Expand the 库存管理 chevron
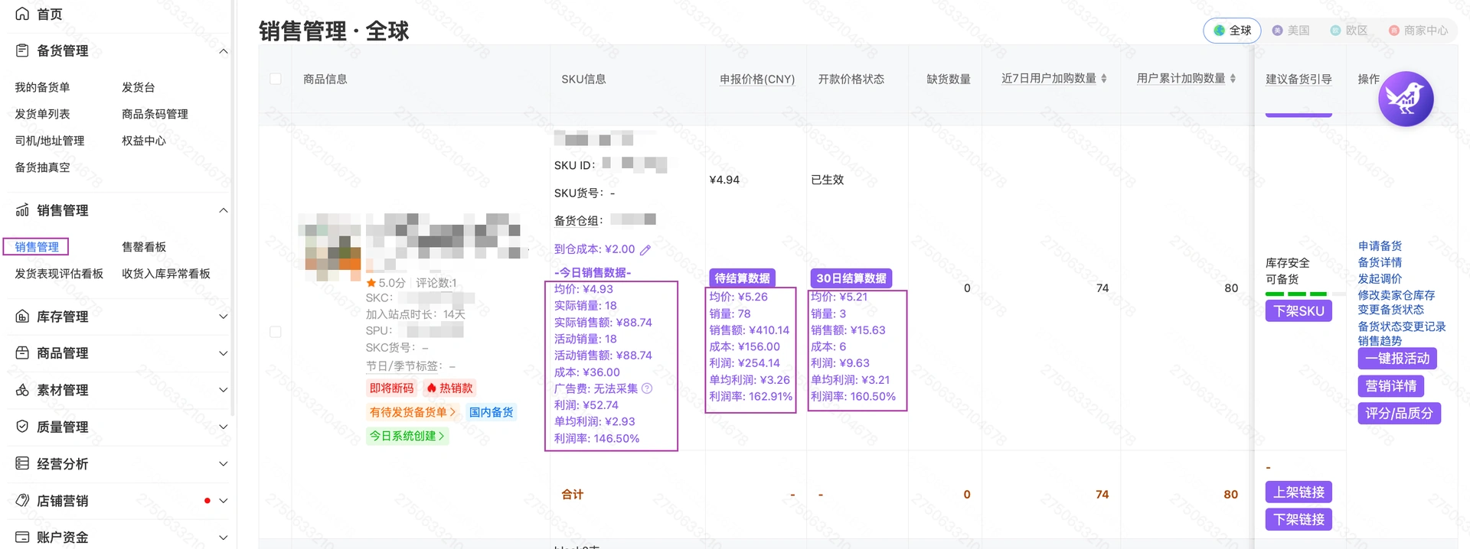Image resolution: width=1470 pixels, height=549 pixels. point(224,317)
